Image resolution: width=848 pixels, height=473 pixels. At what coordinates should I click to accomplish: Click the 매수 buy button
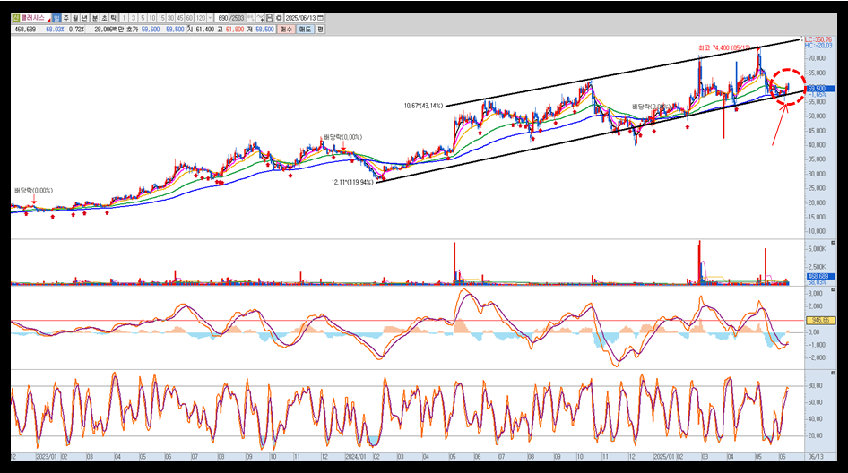pyautogui.click(x=286, y=30)
